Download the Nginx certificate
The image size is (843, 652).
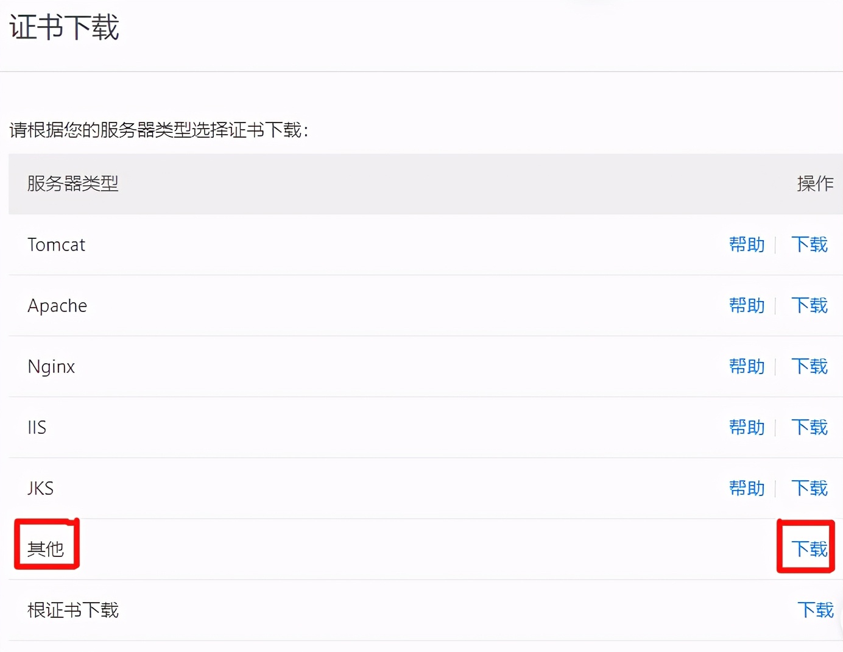(x=809, y=366)
